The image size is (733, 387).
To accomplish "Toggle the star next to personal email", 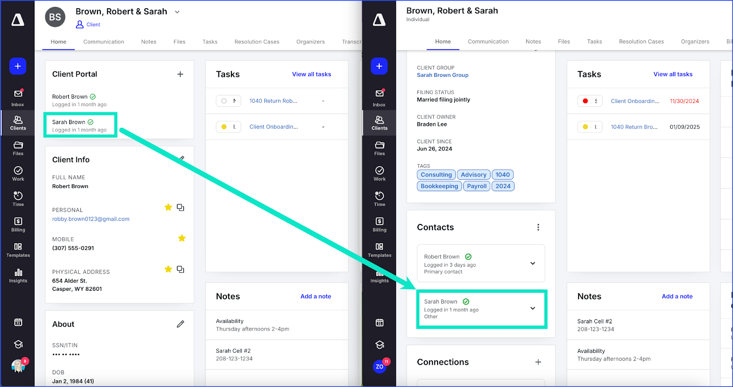I will click(x=168, y=207).
